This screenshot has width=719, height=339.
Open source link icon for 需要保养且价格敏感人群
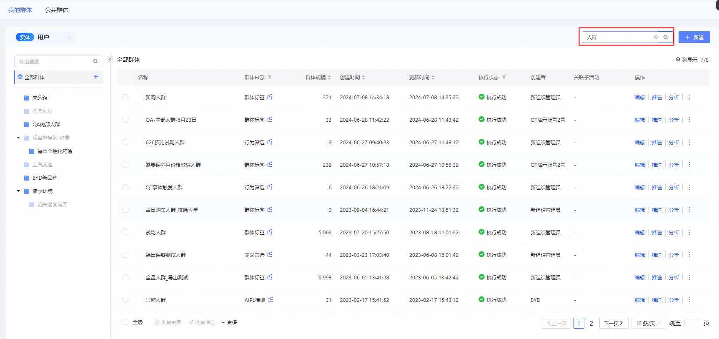tap(270, 164)
